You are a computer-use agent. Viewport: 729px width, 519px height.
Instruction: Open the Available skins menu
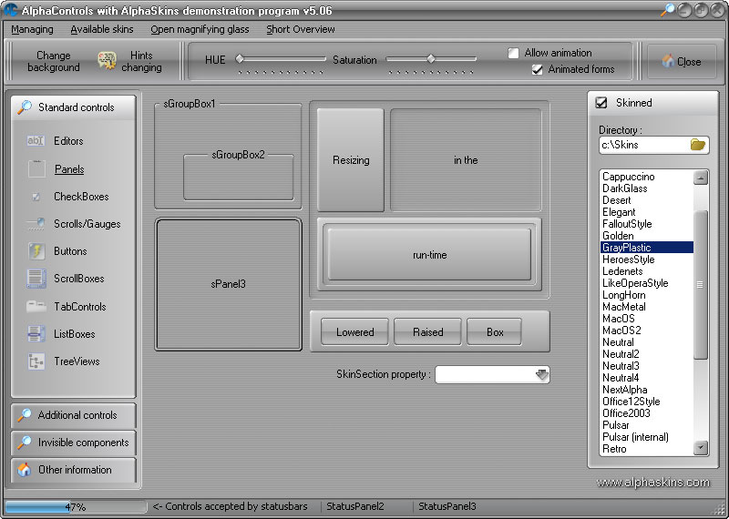tap(102, 29)
